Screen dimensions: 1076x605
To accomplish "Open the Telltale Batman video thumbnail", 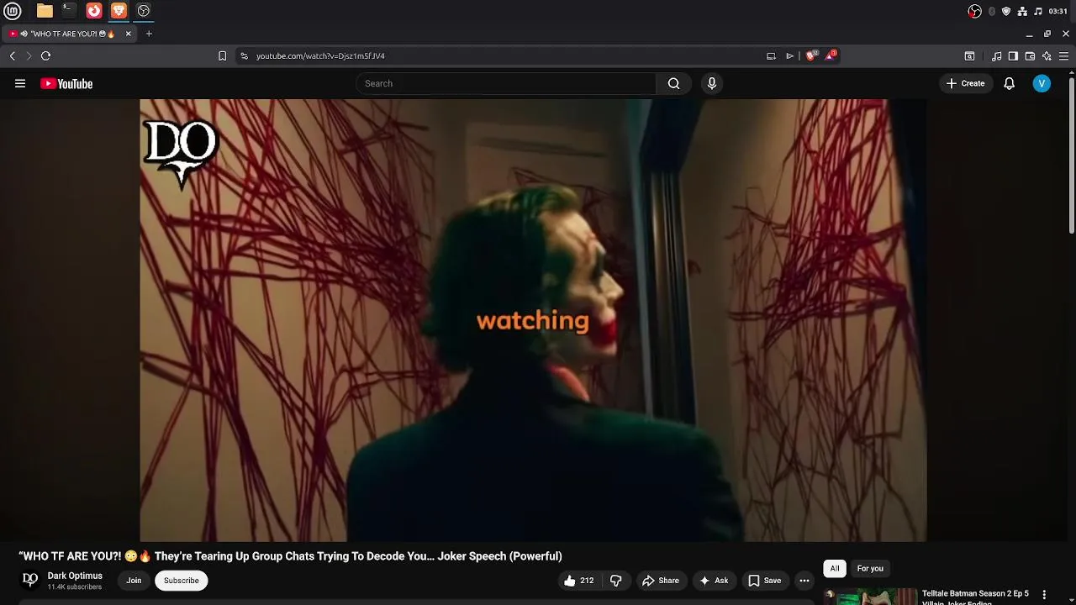I will 871,597.
